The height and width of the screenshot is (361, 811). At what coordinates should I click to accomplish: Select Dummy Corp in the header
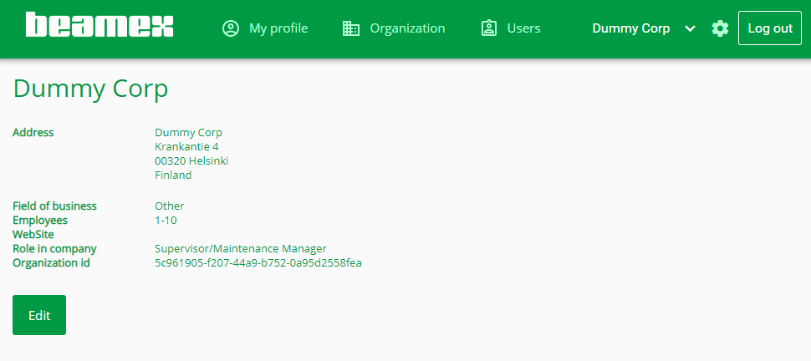[630, 28]
